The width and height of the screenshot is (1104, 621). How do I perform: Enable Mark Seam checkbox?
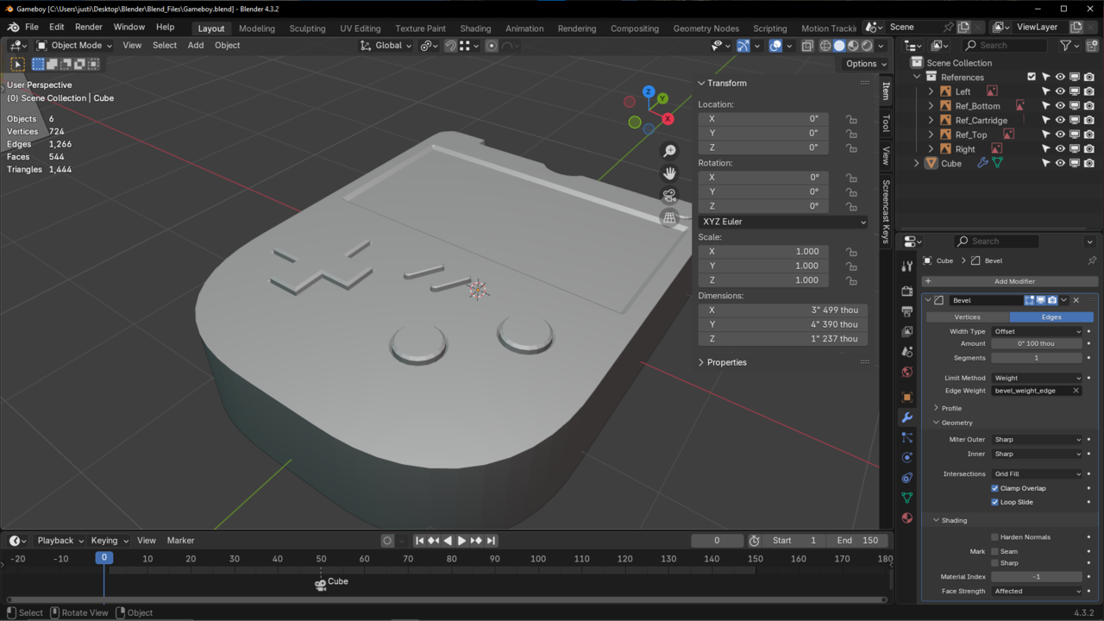(994, 551)
